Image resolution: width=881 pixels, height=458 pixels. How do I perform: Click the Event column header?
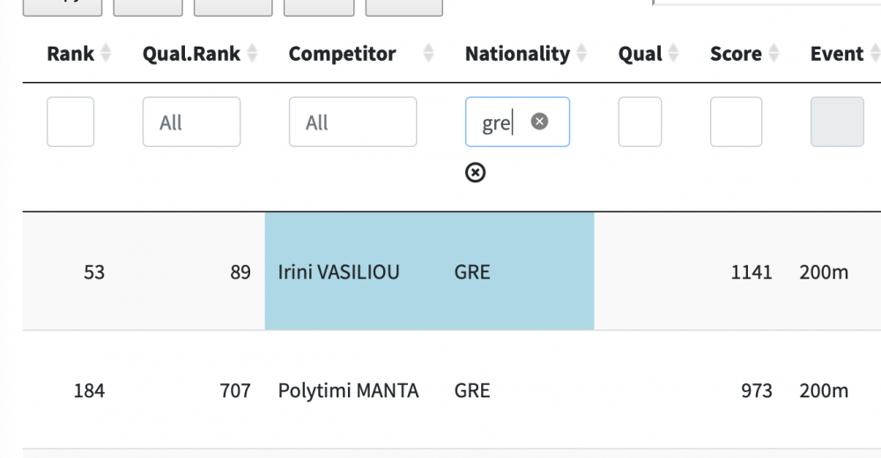836,54
